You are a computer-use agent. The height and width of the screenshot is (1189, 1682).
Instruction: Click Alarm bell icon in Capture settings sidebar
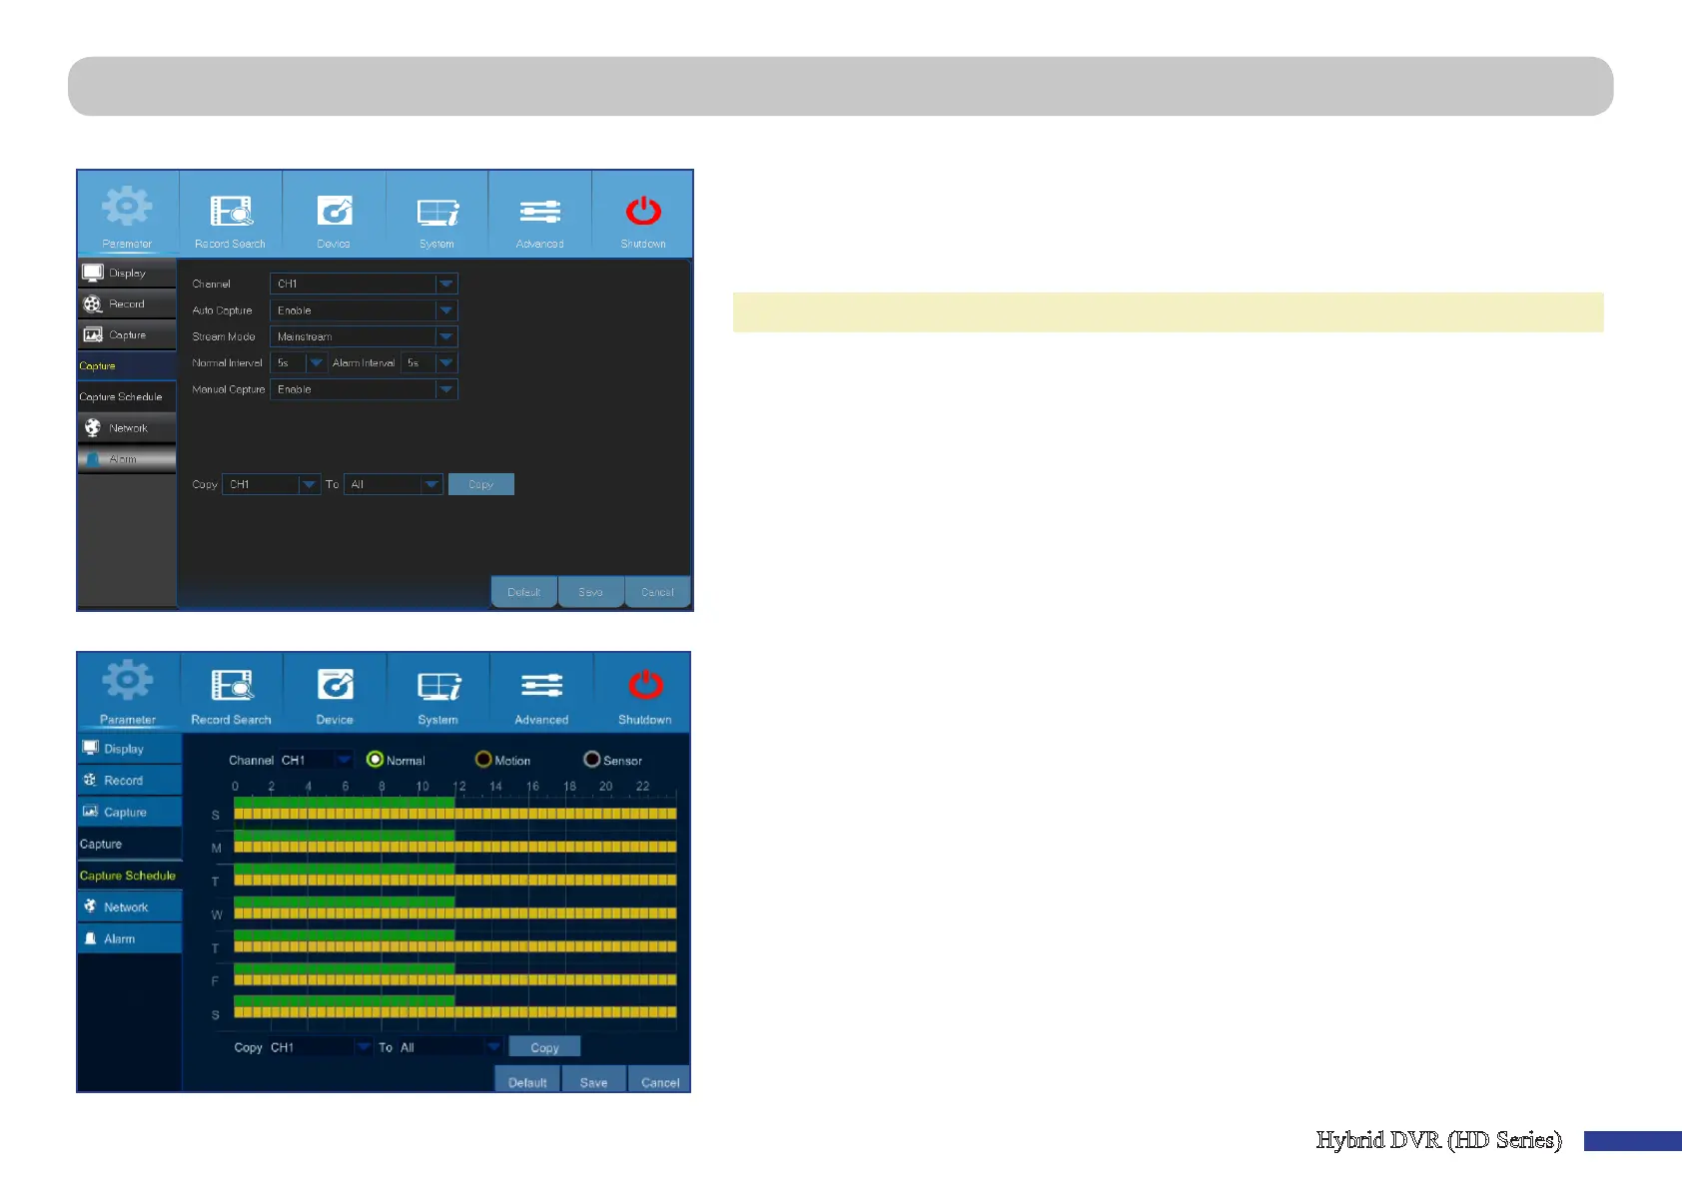[93, 459]
